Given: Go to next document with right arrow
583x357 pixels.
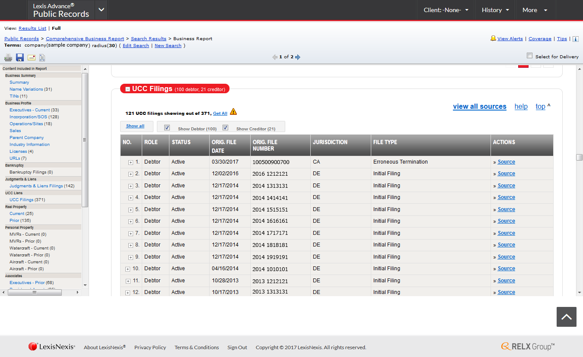Looking at the screenshot, I should pyautogui.click(x=298, y=57).
